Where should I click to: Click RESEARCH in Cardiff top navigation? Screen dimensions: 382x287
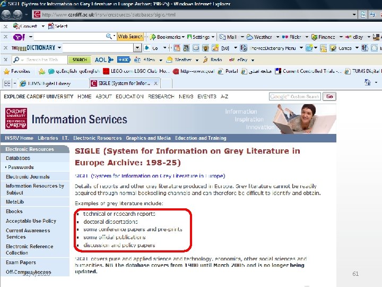click(x=161, y=96)
